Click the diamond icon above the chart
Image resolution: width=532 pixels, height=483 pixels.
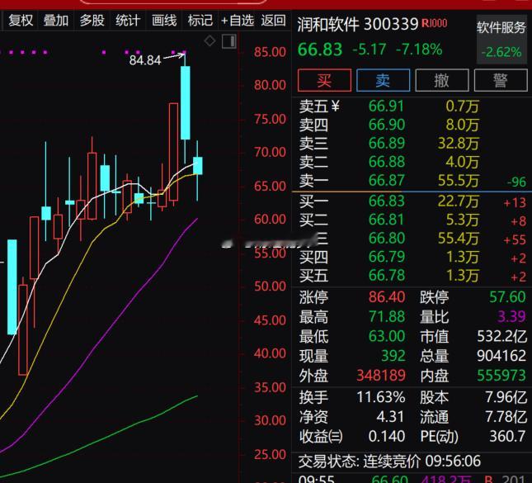(x=210, y=41)
